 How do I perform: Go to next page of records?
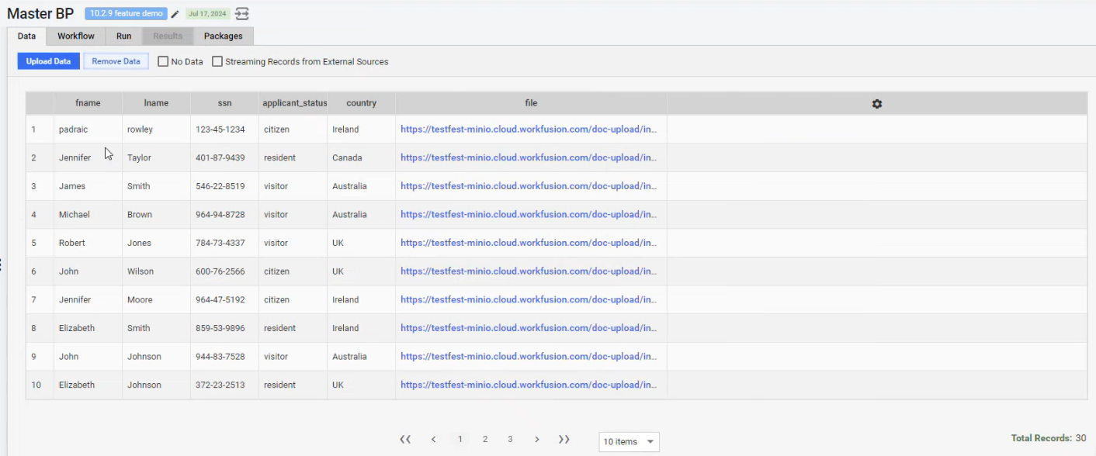click(536, 440)
